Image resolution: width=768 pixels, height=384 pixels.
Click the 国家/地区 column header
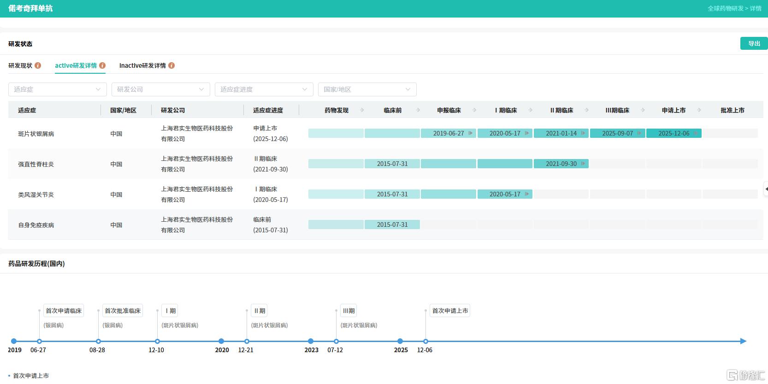point(123,110)
